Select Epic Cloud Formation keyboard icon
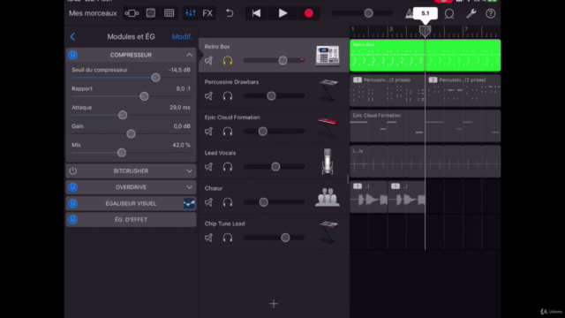Screen dimensions: 565x318 [328, 127]
